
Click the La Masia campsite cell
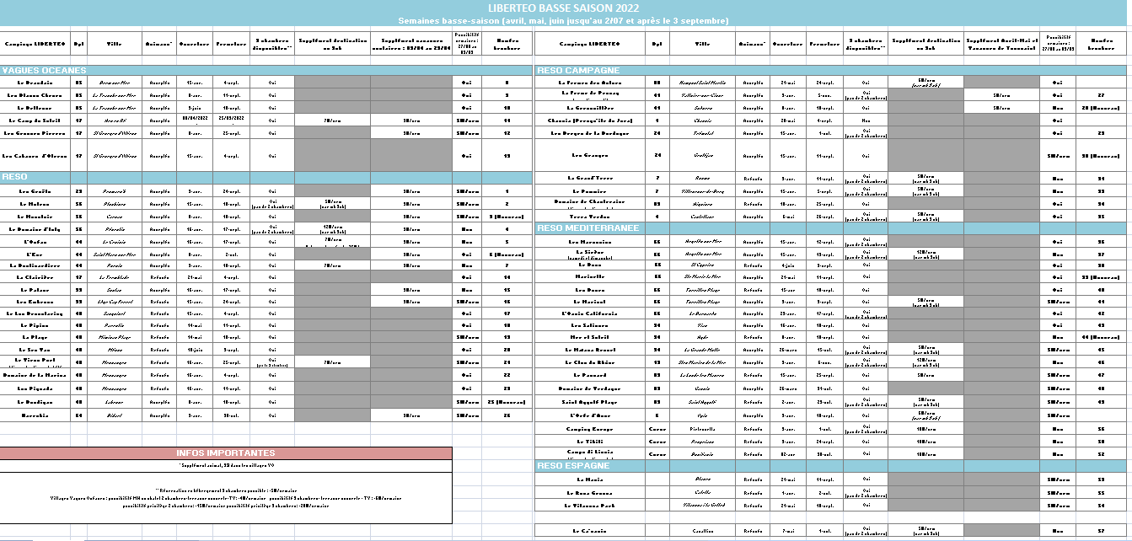(590, 479)
